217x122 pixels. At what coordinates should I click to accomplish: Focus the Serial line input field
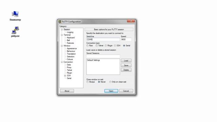[103, 39]
